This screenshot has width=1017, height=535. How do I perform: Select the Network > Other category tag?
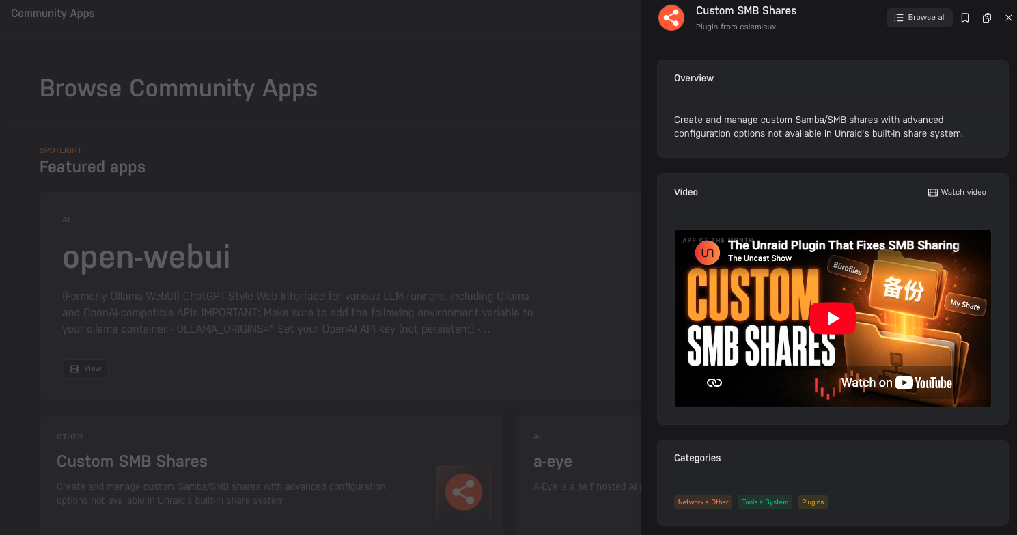[x=703, y=502]
